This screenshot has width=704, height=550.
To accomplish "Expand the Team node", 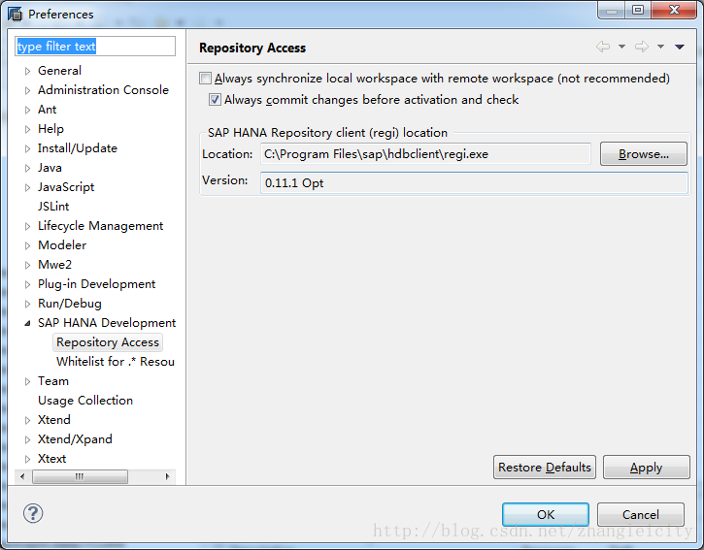I will click(28, 381).
